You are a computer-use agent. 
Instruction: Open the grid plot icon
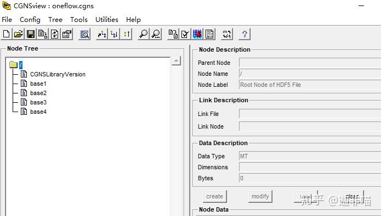click(197, 34)
